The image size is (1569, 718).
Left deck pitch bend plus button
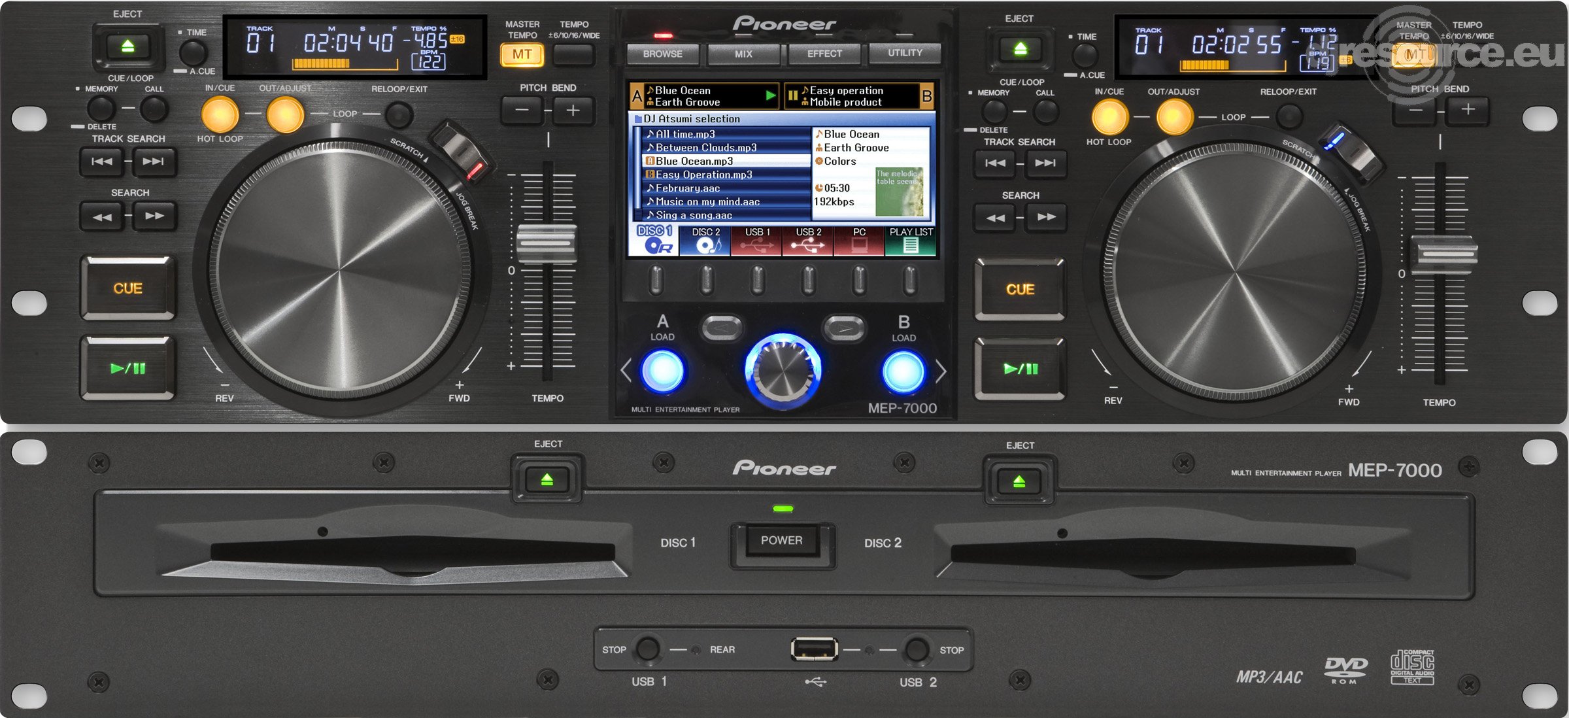click(573, 110)
